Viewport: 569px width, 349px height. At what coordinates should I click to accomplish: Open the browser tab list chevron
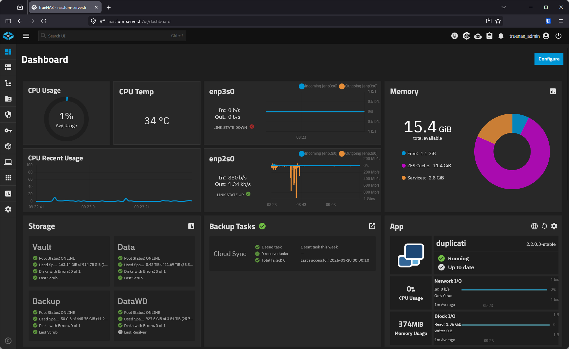(504, 7)
